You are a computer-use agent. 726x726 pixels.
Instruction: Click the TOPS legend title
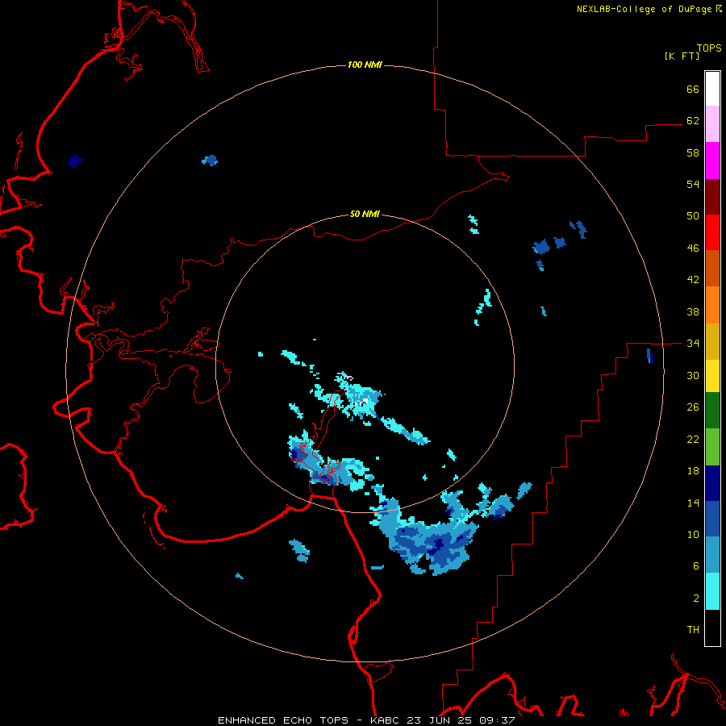pos(709,48)
